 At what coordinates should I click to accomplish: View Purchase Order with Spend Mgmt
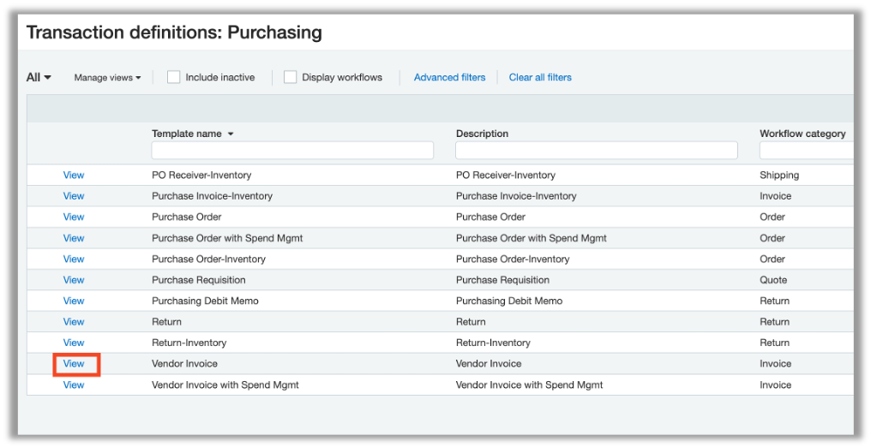pos(74,238)
